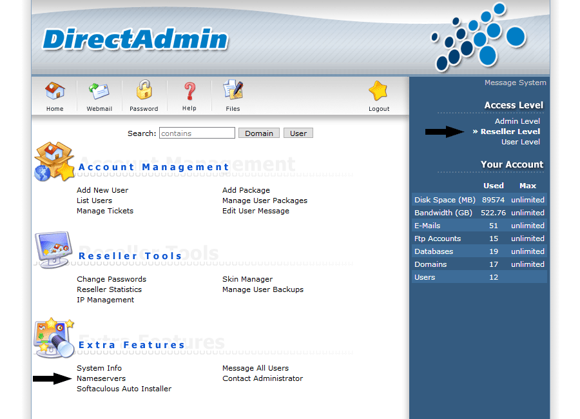Image resolution: width=580 pixels, height=419 pixels.
Task: Switch to Admin Level access
Action: [517, 121]
